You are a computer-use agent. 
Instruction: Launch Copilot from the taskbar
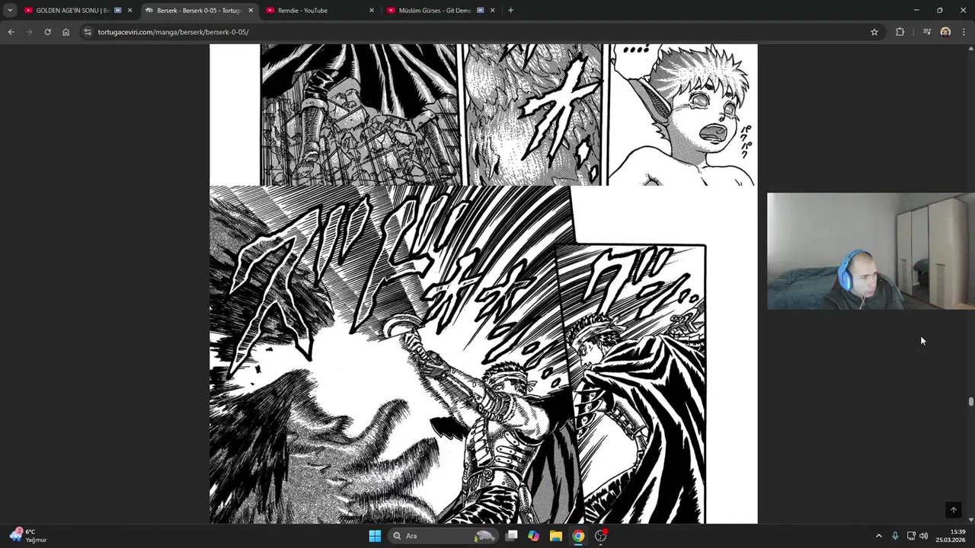[534, 536]
